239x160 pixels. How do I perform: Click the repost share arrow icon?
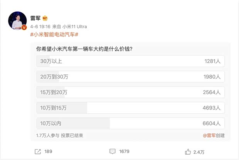click(x=38, y=152)
